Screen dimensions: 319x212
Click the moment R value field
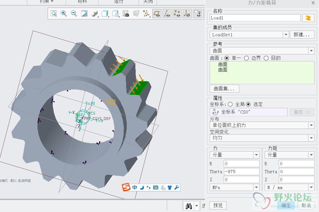(x=297, y=164)
